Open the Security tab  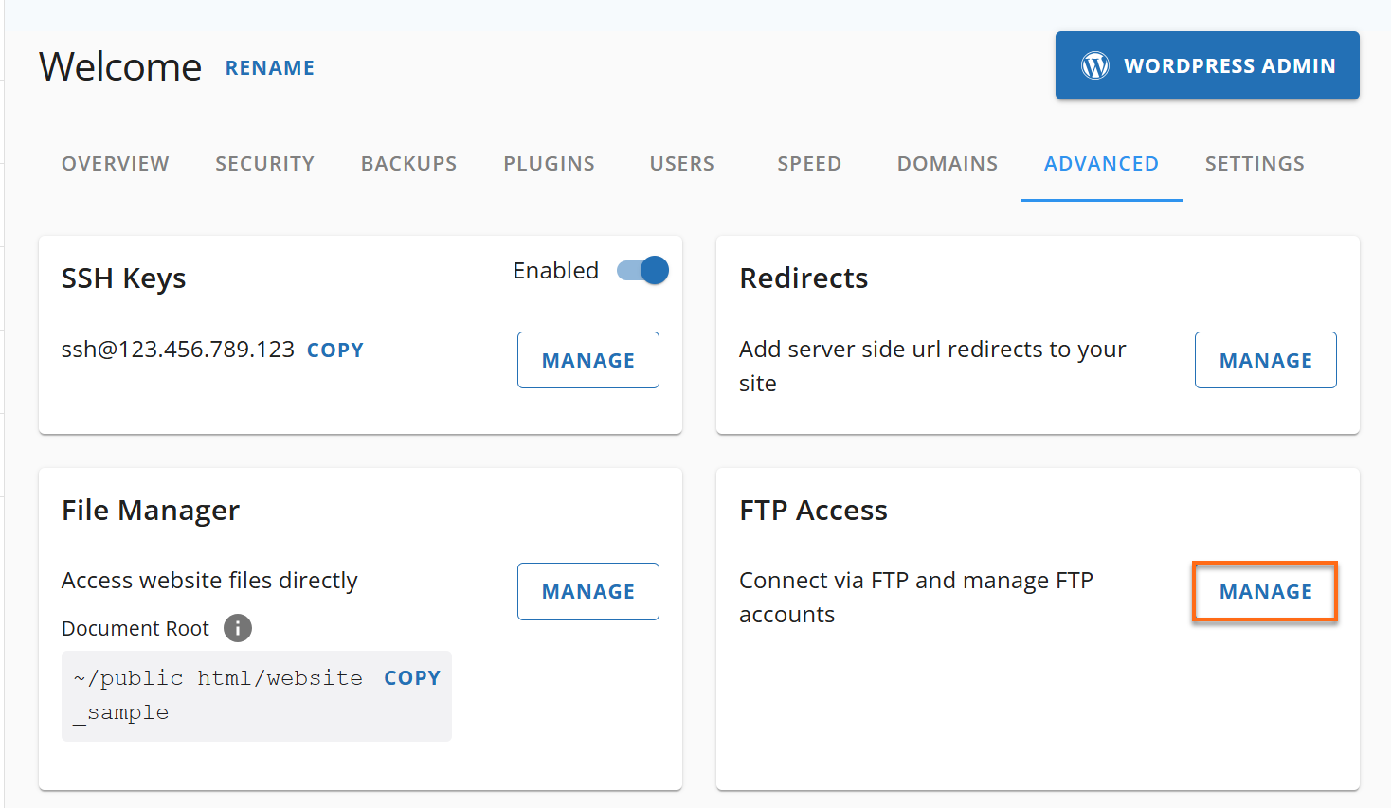(264, 164)
